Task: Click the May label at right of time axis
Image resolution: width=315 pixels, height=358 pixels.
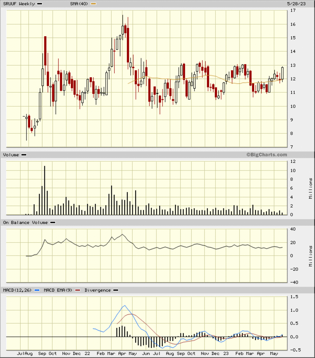Action: tap(274, 354)
